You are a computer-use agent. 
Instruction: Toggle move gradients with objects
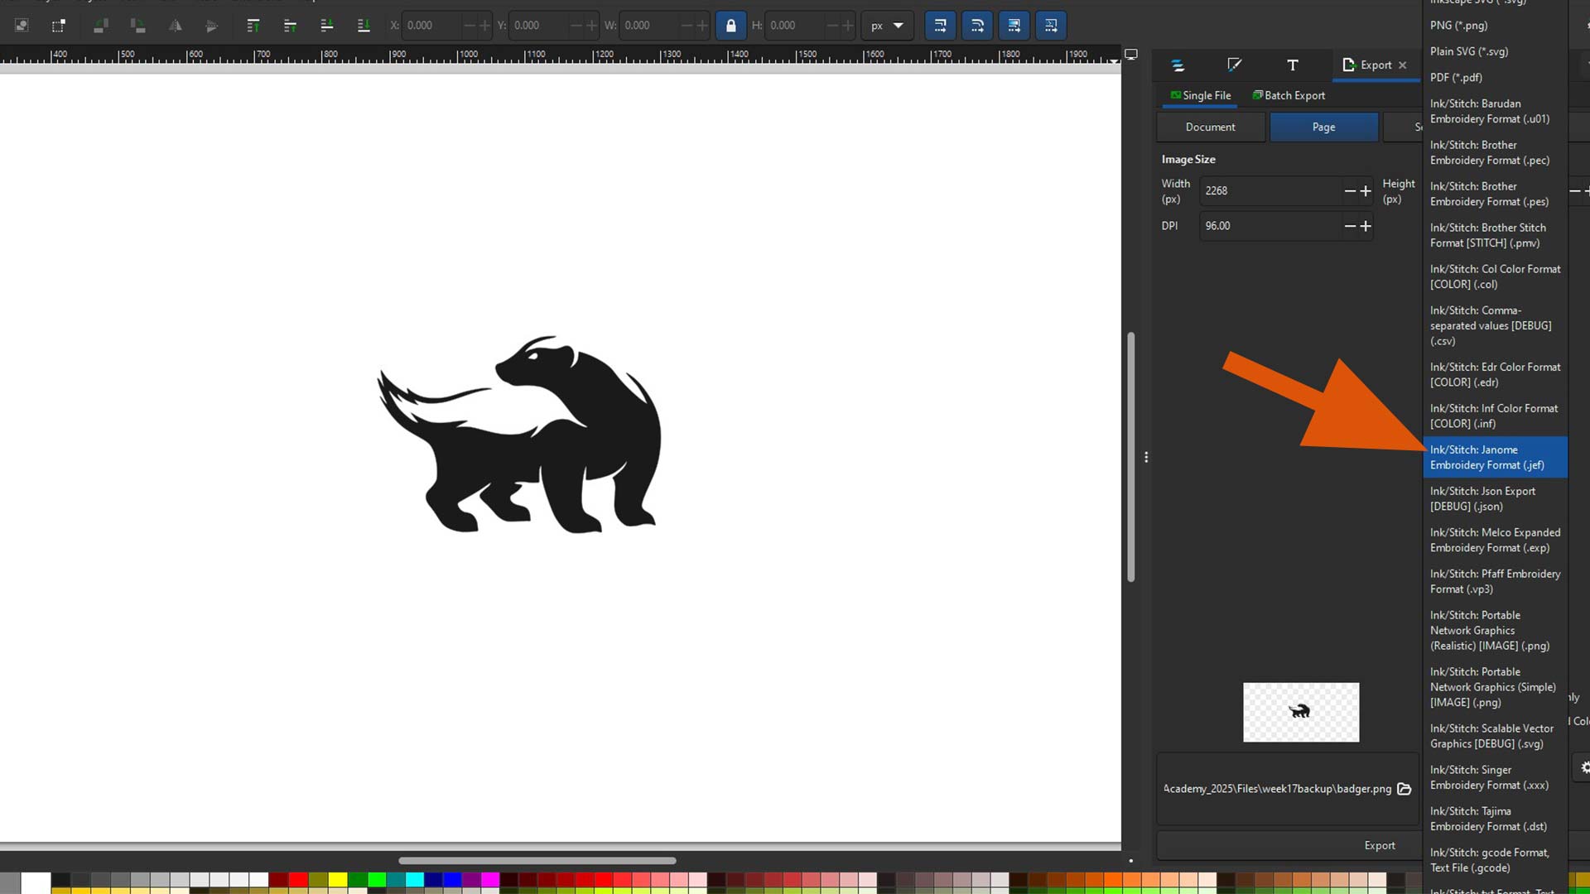[1014, 26]
